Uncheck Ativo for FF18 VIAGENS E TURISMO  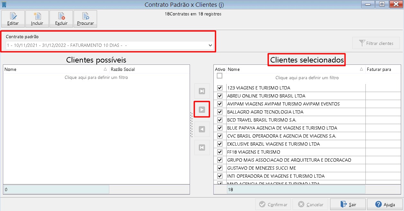(220, 152)
